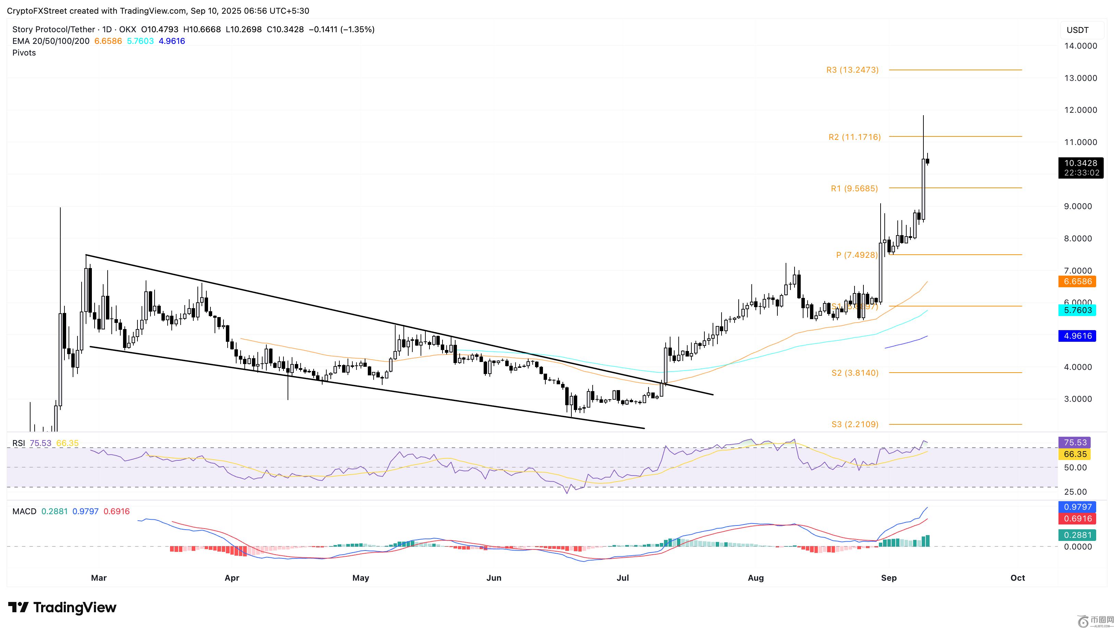Select the Story Protocol/Tether symbol title

tap(53, 29)
